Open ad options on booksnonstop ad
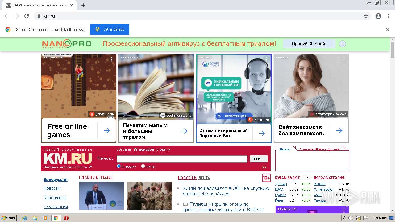The height and width of the screenshot is (222, 395). (x=189, y=59)
